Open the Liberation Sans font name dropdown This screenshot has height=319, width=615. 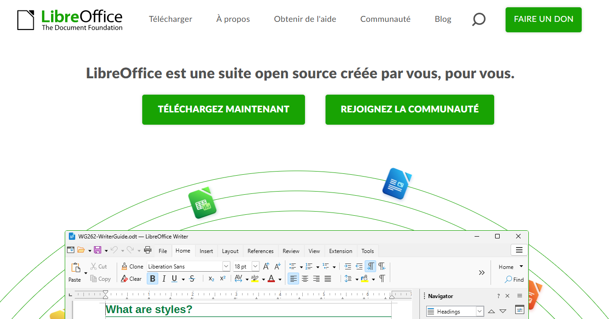[226, 266]
